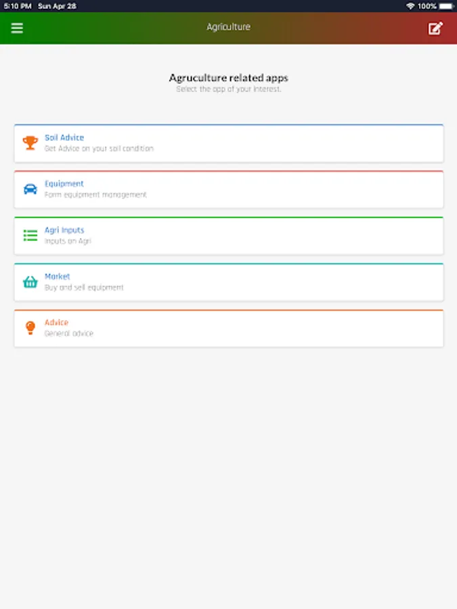
Task: Click the green list icon
Action: 30,235
